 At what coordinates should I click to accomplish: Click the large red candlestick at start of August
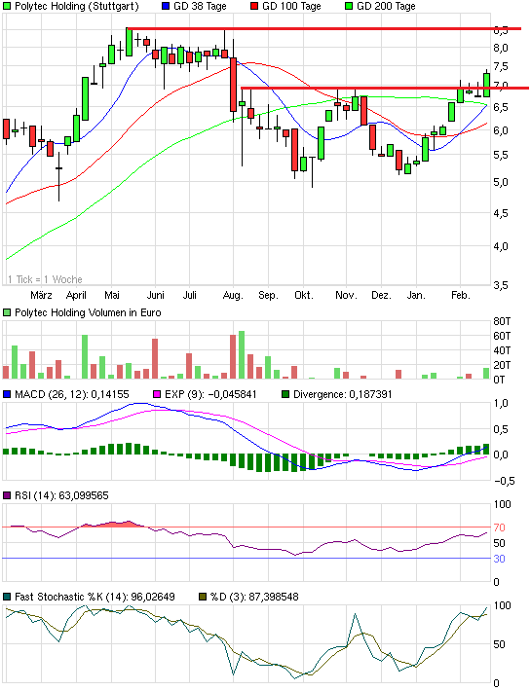[233, 84]
